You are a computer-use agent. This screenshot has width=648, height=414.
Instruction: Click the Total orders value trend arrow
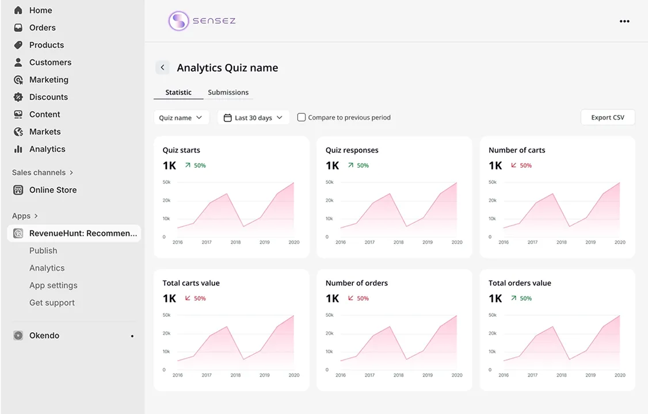point(514,298)
